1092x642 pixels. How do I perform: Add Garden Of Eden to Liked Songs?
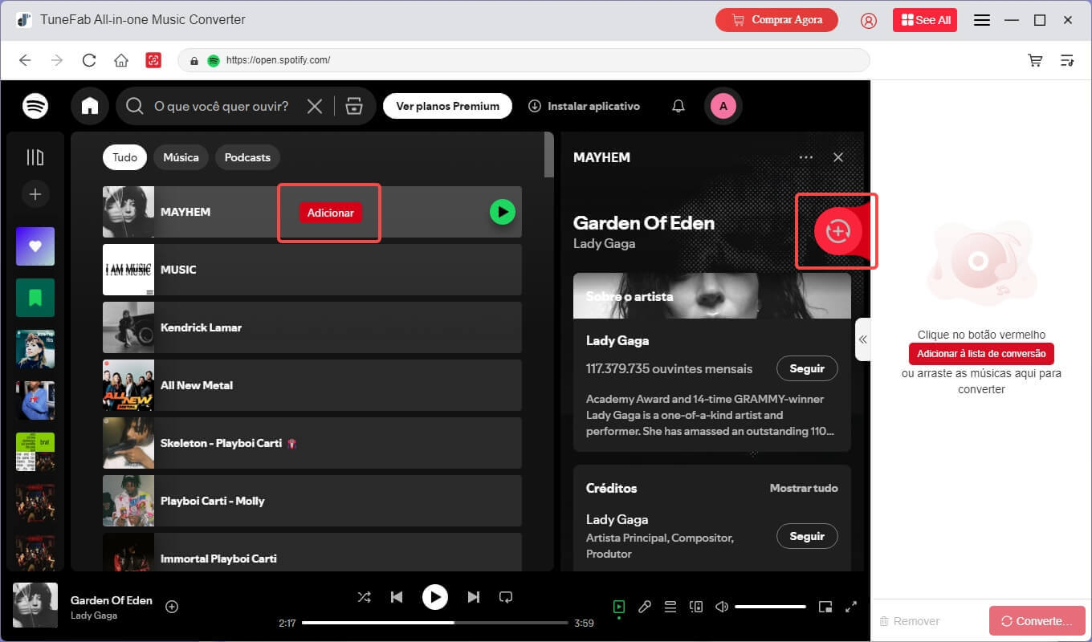point(172,607)
